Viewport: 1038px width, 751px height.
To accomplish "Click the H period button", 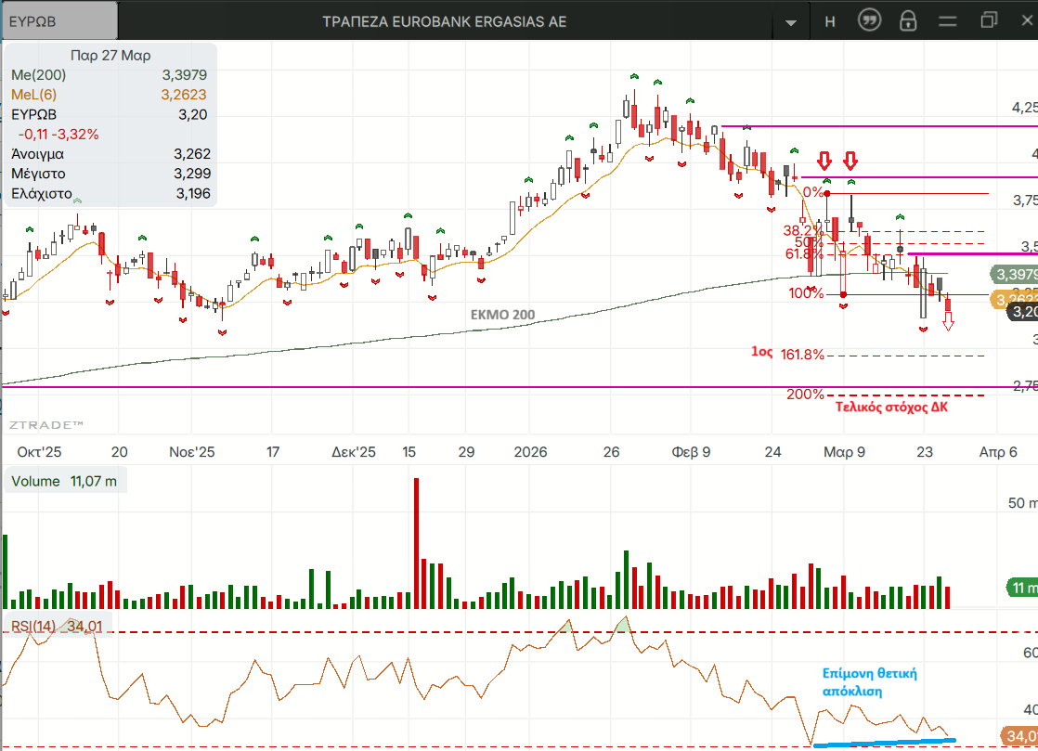I will click(830, 21).
